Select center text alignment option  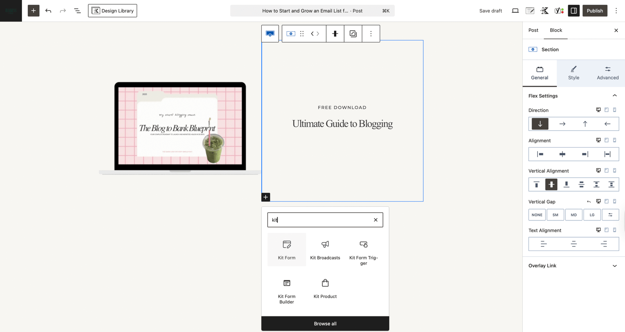pos(573,244)
